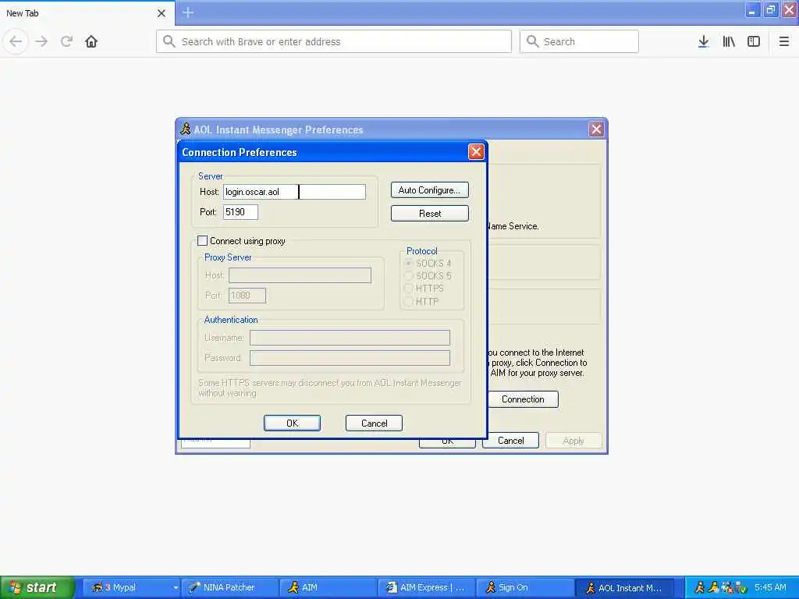Click the address bar search field
The image size is (799, 599).
tap(334, 41)
